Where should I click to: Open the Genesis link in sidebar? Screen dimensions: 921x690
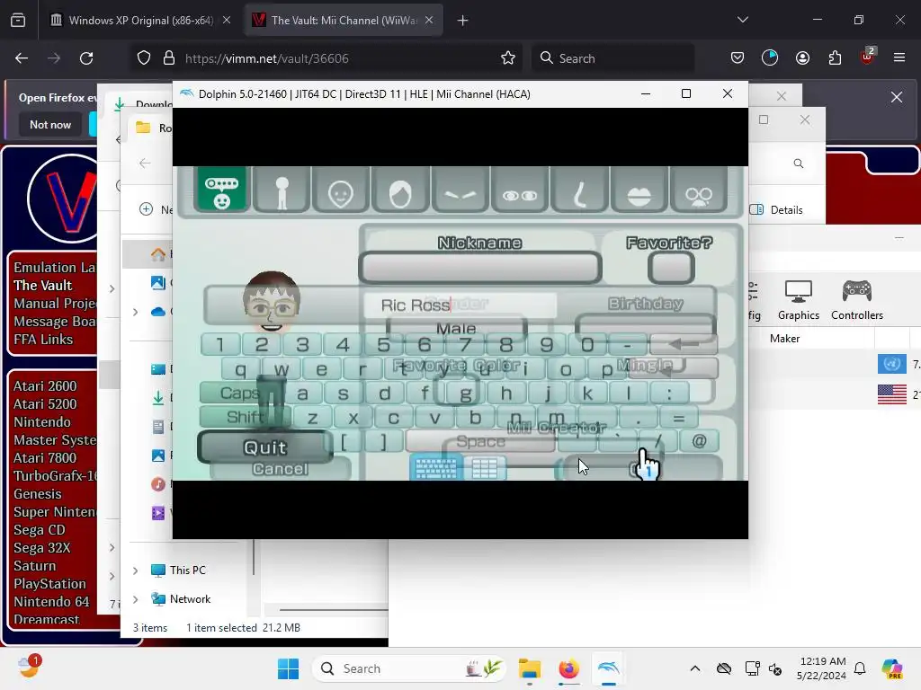[x=38, y=494]
